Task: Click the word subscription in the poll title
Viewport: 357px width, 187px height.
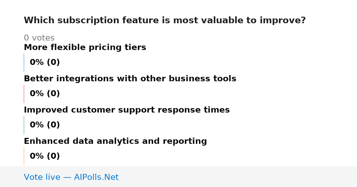Action: pos(83,21)
